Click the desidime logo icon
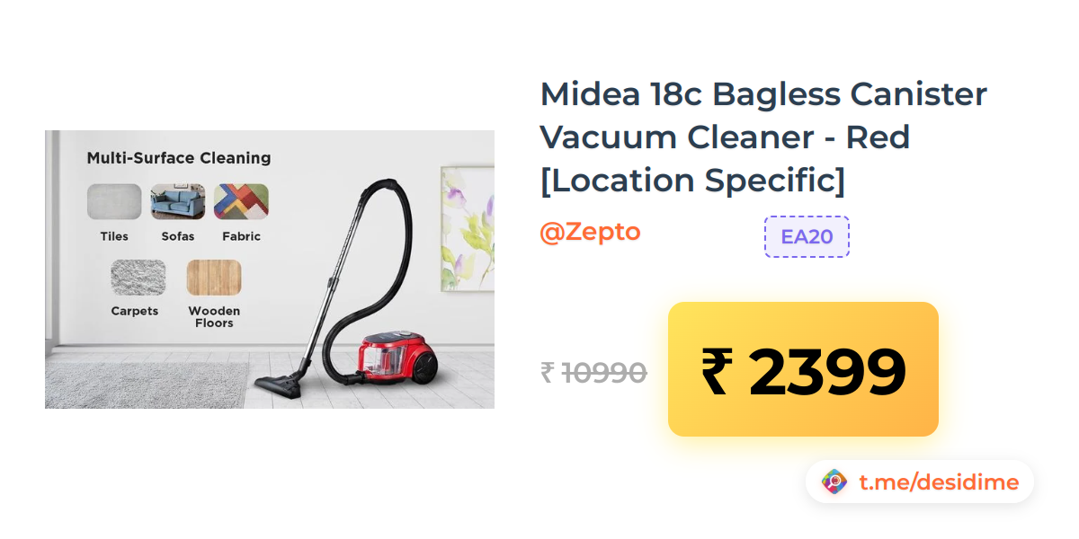The height and width of the screenshot is (539, 1079). point(834,482)
